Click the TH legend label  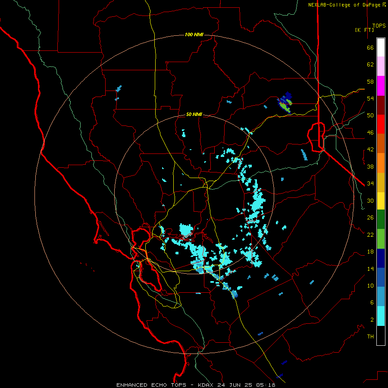click(x=370, y=336)
